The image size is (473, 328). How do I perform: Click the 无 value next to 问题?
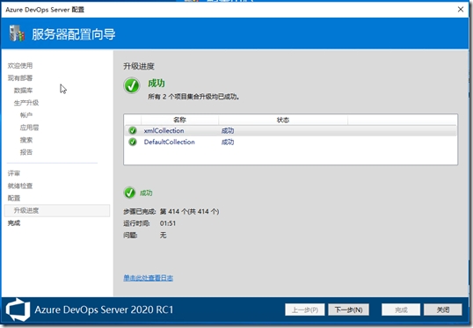click(163, 235)
